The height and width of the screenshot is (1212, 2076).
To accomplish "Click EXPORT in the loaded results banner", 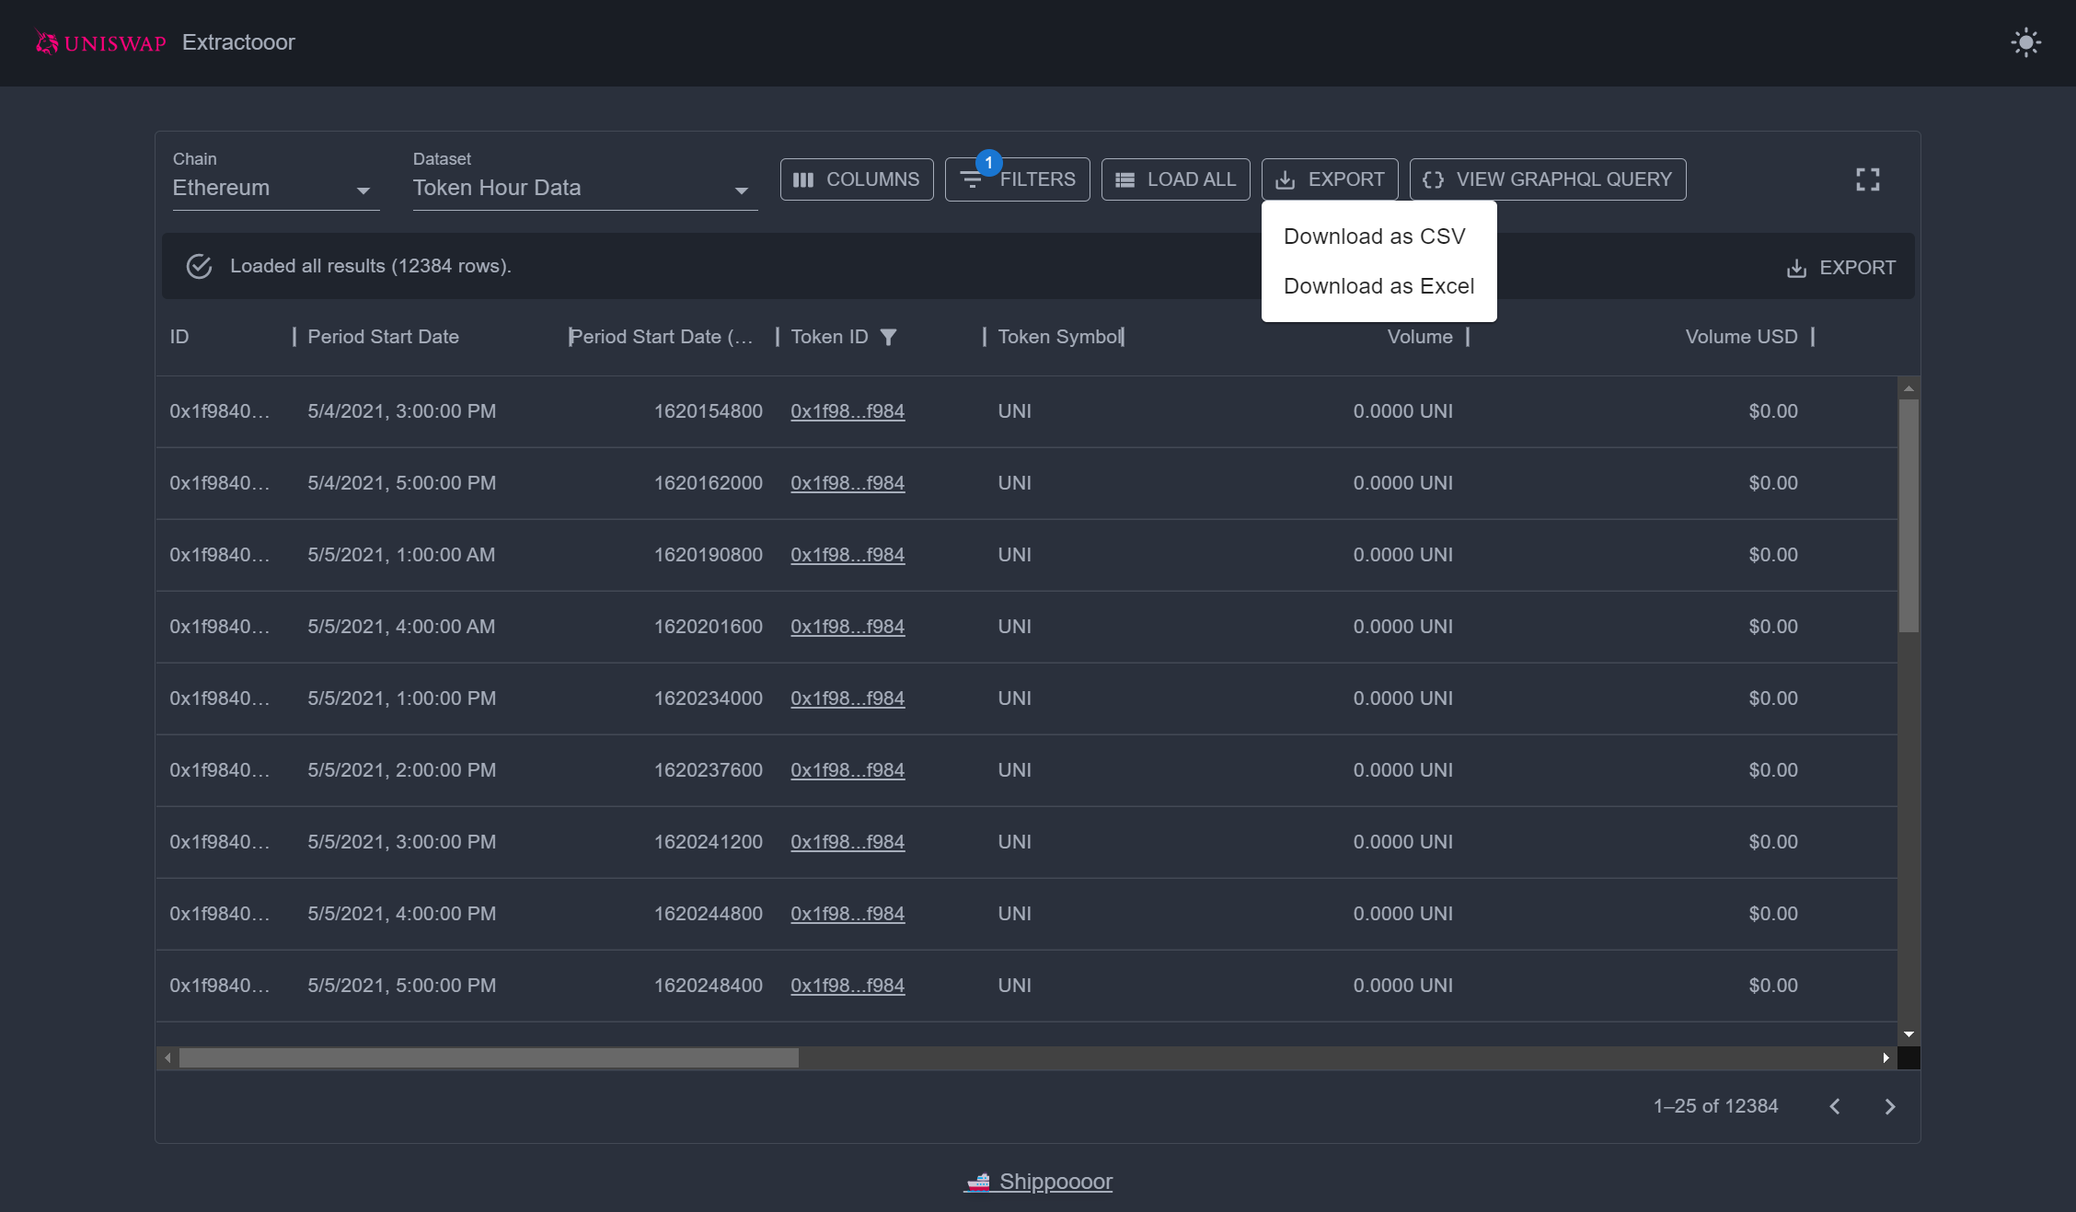I will coord(1840,268).
